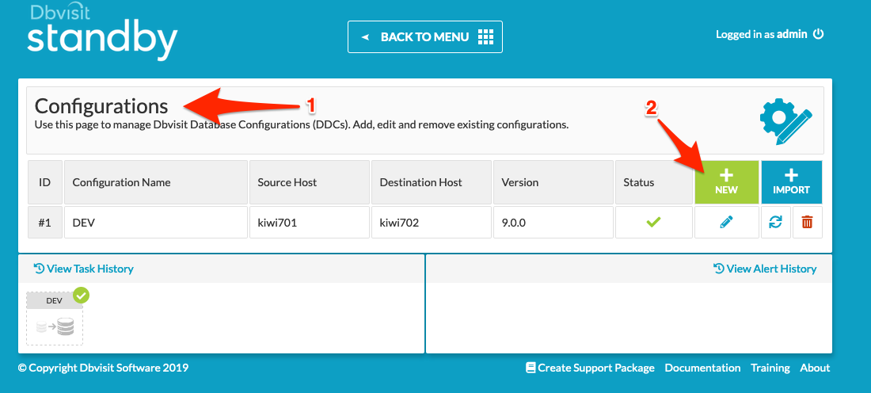
Task: Open the Documentation link
Action: click(x=702, y=368)
